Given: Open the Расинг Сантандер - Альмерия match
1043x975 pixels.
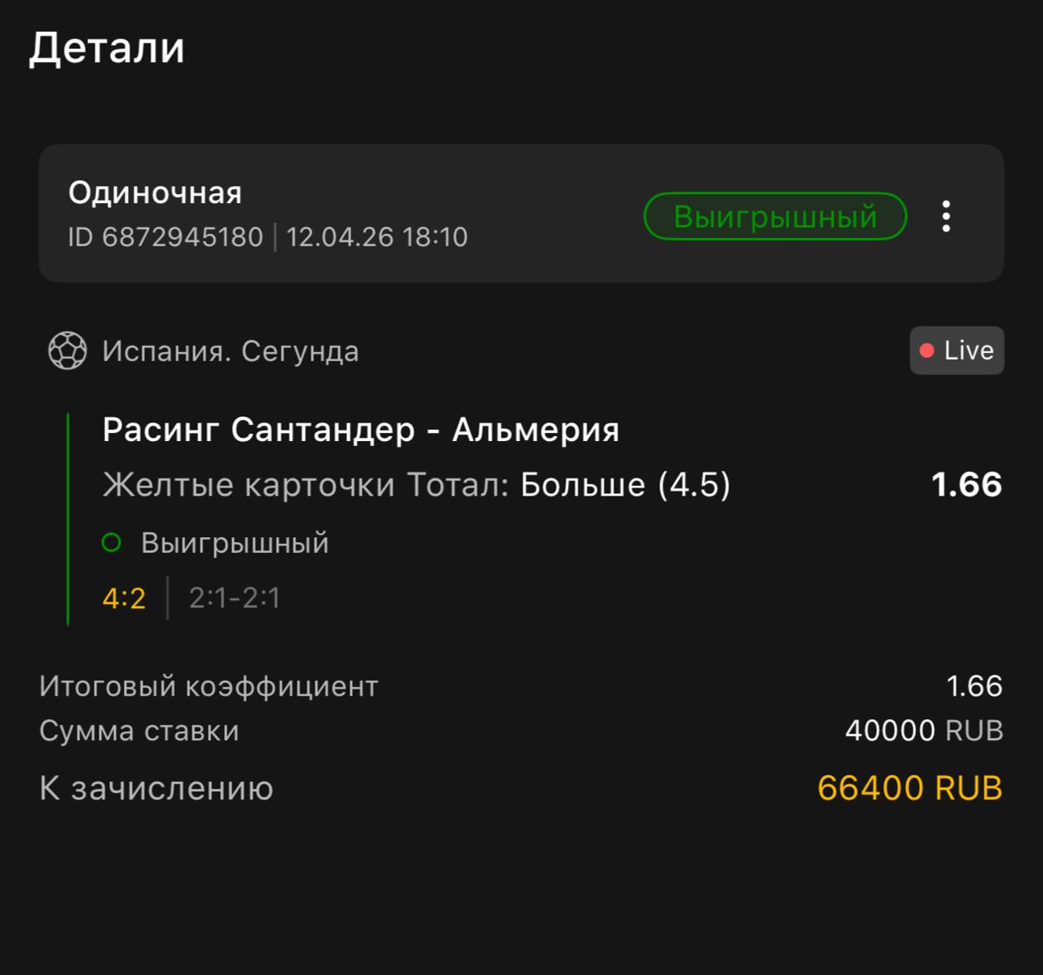Looking at the screenshot, I should (360, 429).
